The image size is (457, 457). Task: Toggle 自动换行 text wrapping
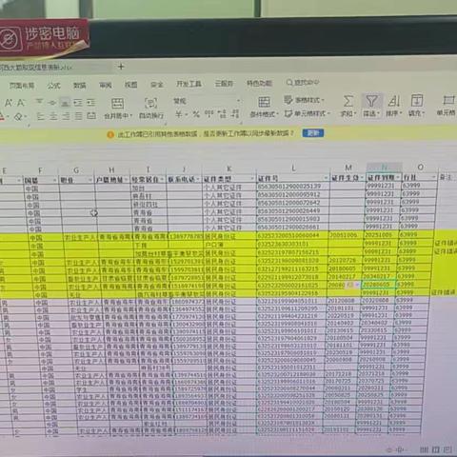151,108
